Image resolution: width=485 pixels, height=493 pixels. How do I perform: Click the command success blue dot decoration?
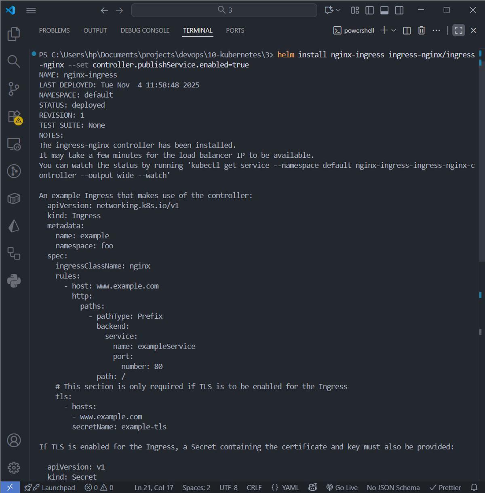pyautogui.click(x=34, y=54)
